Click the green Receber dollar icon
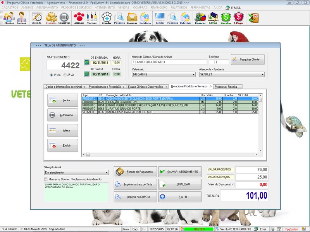Viewport: 310px width, 232px height. click(226, 18)
